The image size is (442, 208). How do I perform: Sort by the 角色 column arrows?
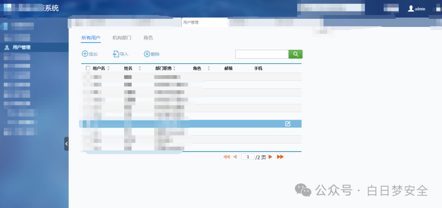209,68
